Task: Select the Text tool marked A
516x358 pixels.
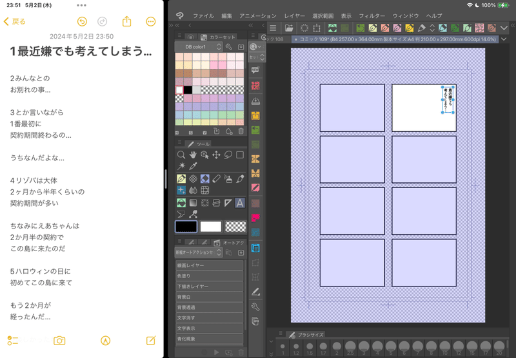Action: 240,203
